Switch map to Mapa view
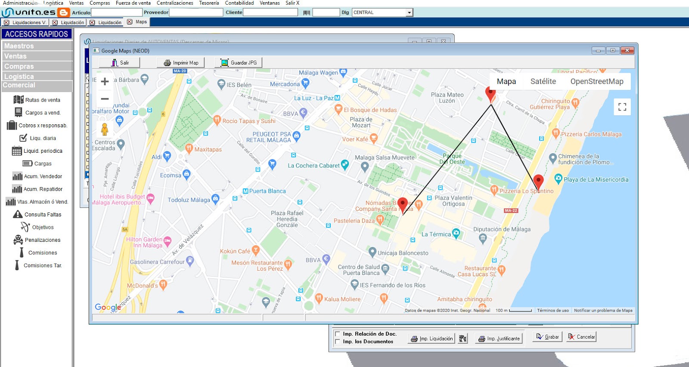The height and width of the screenshot is (367, 689). tap(506, 81)
